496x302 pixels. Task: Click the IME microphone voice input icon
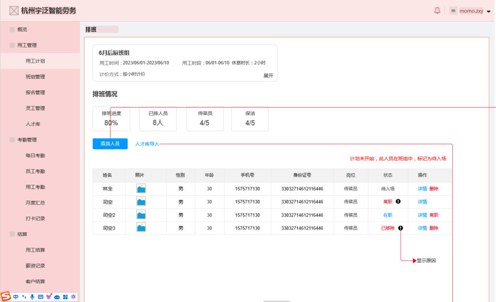pos(32,297)
